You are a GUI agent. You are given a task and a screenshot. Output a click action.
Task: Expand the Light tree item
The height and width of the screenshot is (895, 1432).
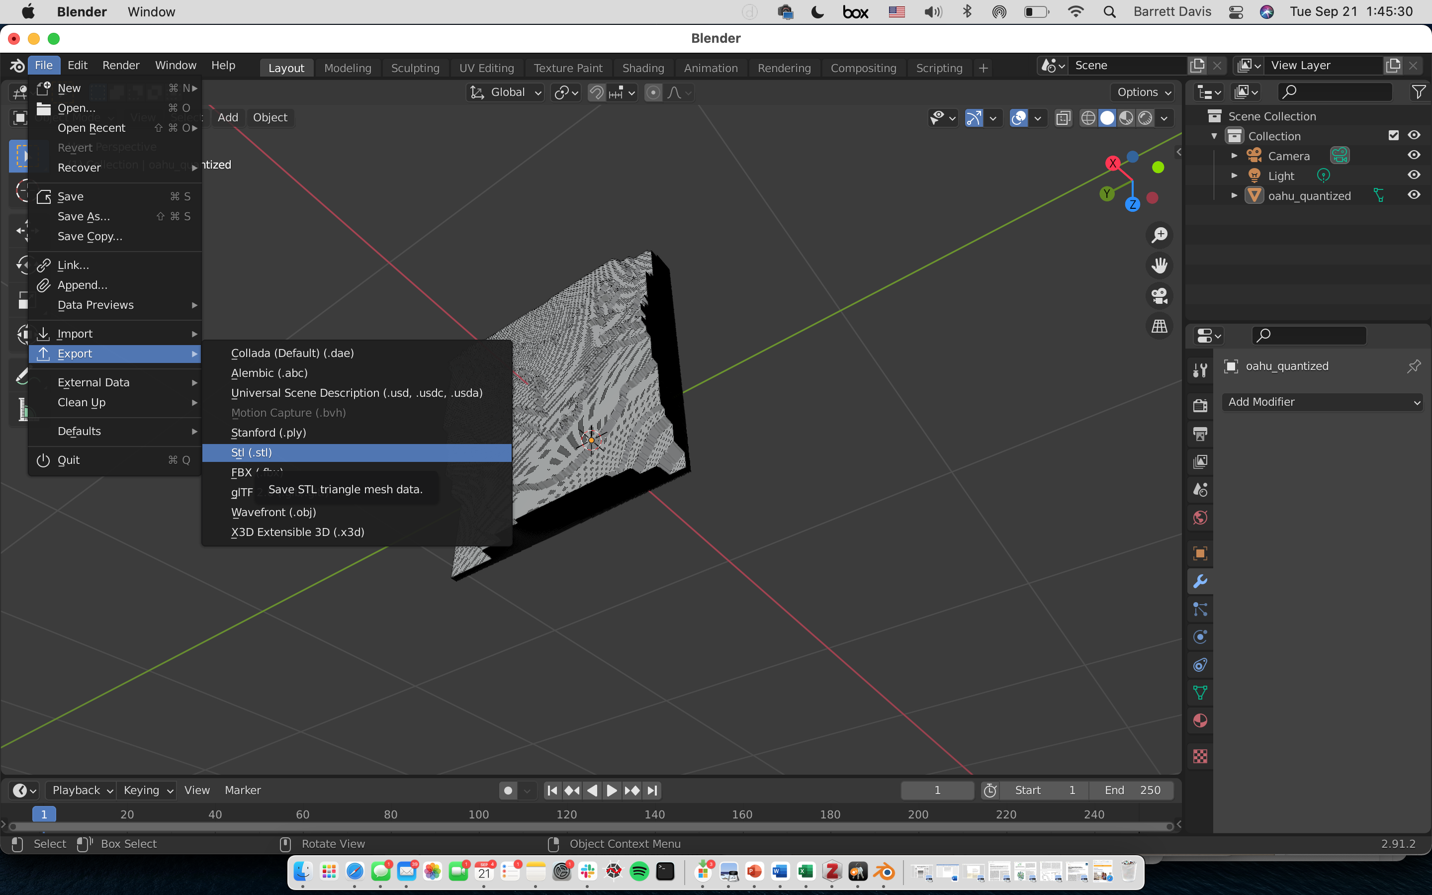[1234, 176]
